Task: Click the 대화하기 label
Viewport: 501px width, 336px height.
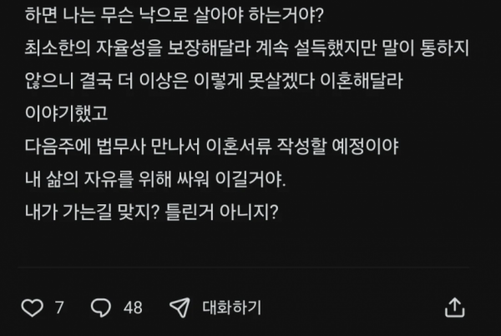Action: [x=231, y=308]
